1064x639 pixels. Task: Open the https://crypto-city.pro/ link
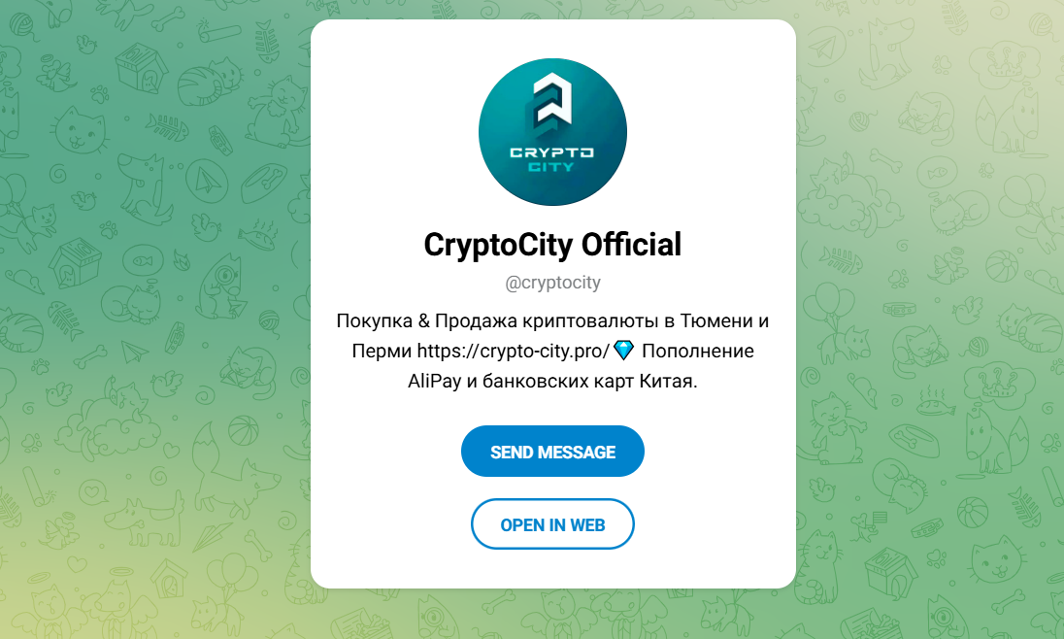(x=513, y=352)
